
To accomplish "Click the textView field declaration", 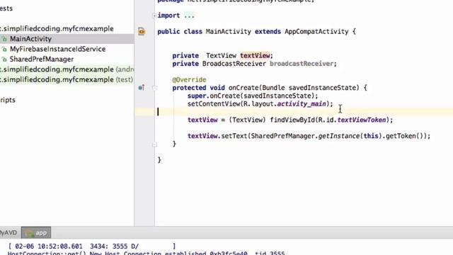I will pos(255,55).
